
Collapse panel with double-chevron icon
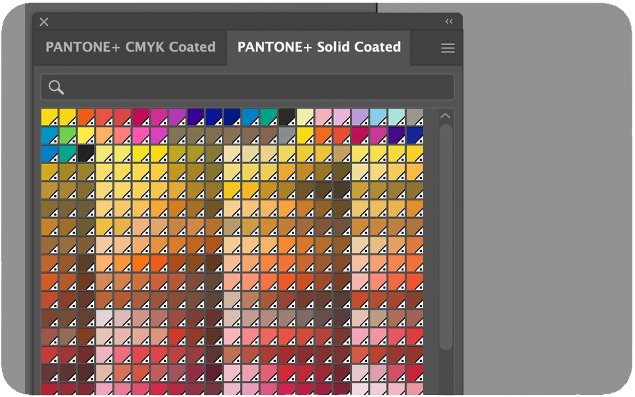tap(448, 21)
